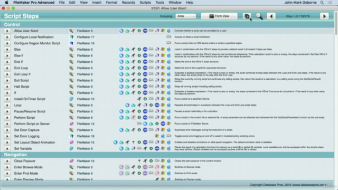Click the category icon beside Set Error Logging
This screenshot has height=190, width=338.
pos(71,136)
